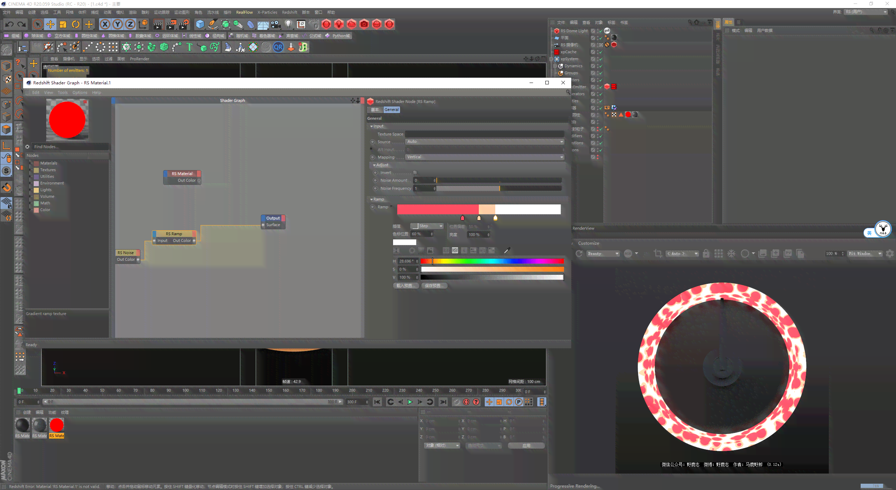Toggle the RenderView crop region icon
This screenshot has width=896, height=490.
658,253
